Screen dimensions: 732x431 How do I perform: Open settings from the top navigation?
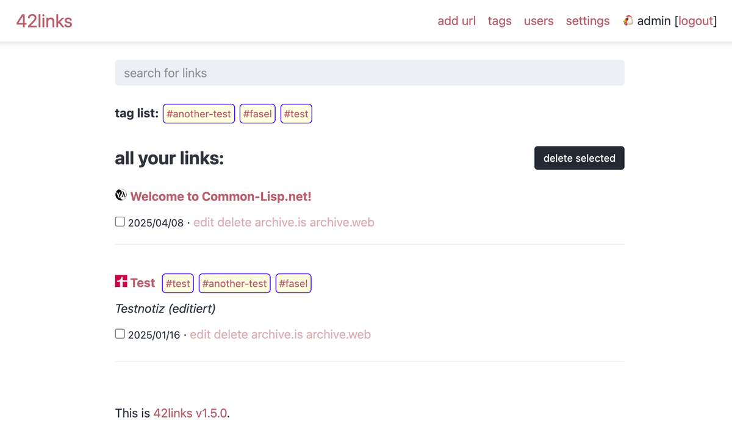click(587, 21)
